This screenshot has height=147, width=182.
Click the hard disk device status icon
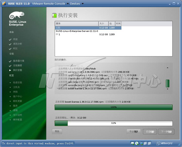point(132,143)
